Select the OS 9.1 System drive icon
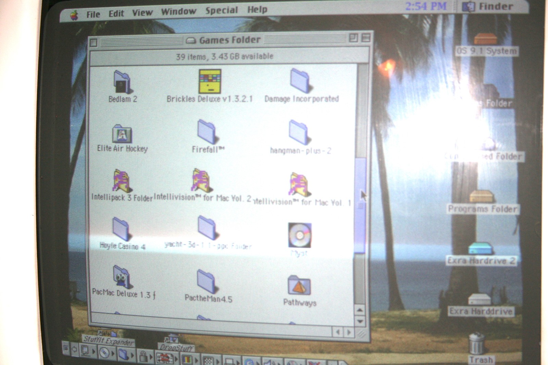Viewport: 548px width, 365px height. click(485, 39)
